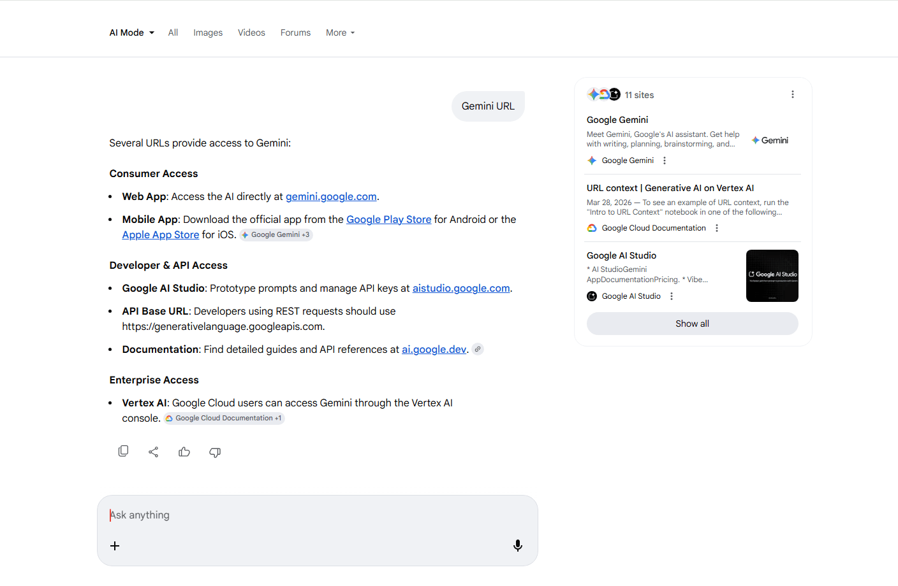Viewport: 898px width, 586px height.
Task: Click the Show all sources button
Action: click(x=693, y=324)
